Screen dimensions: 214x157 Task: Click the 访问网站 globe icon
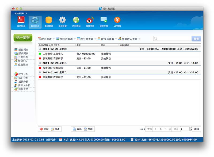(x=76, y=22)
